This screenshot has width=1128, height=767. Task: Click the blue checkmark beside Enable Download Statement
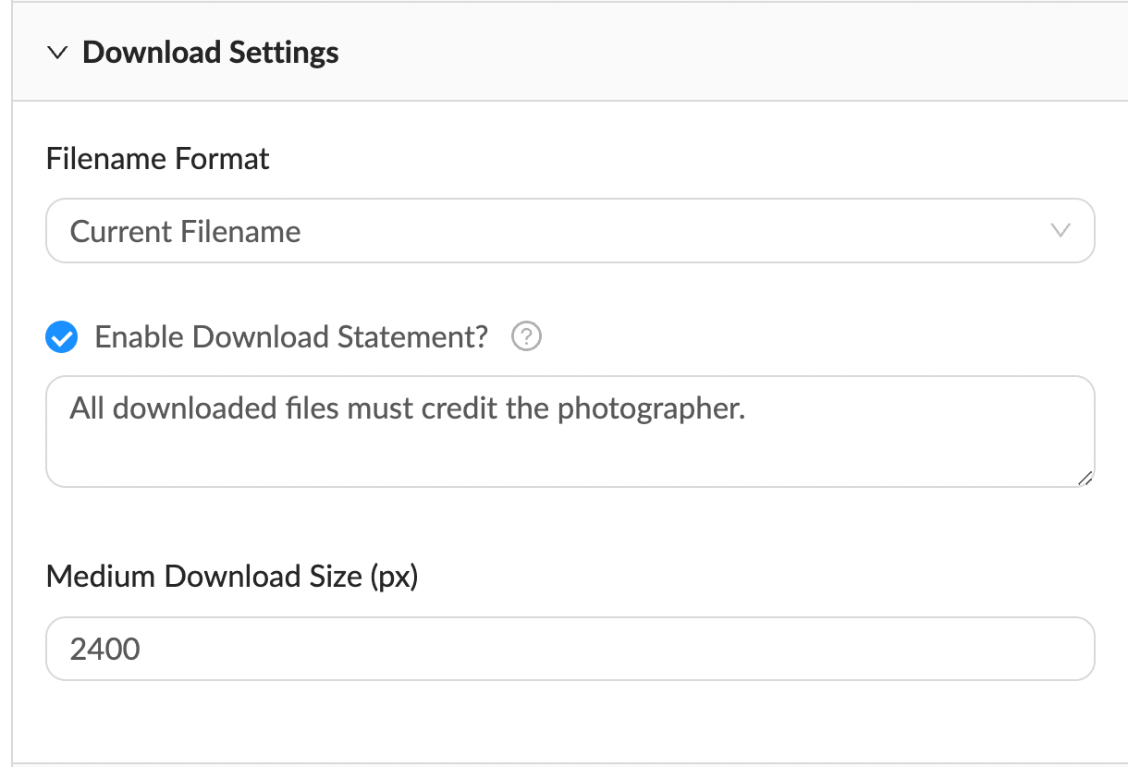(62, 338)
